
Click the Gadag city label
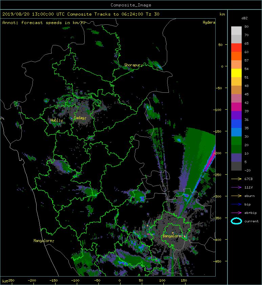click(x=79, y=118)
